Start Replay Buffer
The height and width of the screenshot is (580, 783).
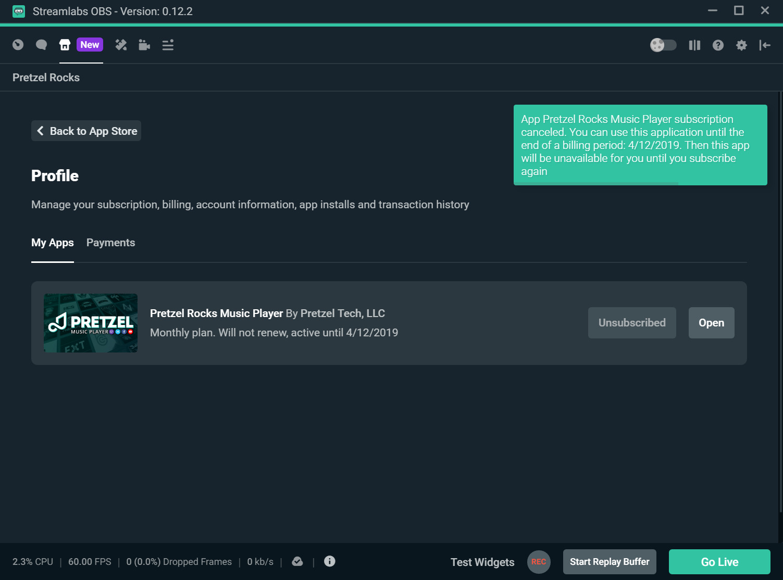[x=610, y=562]
